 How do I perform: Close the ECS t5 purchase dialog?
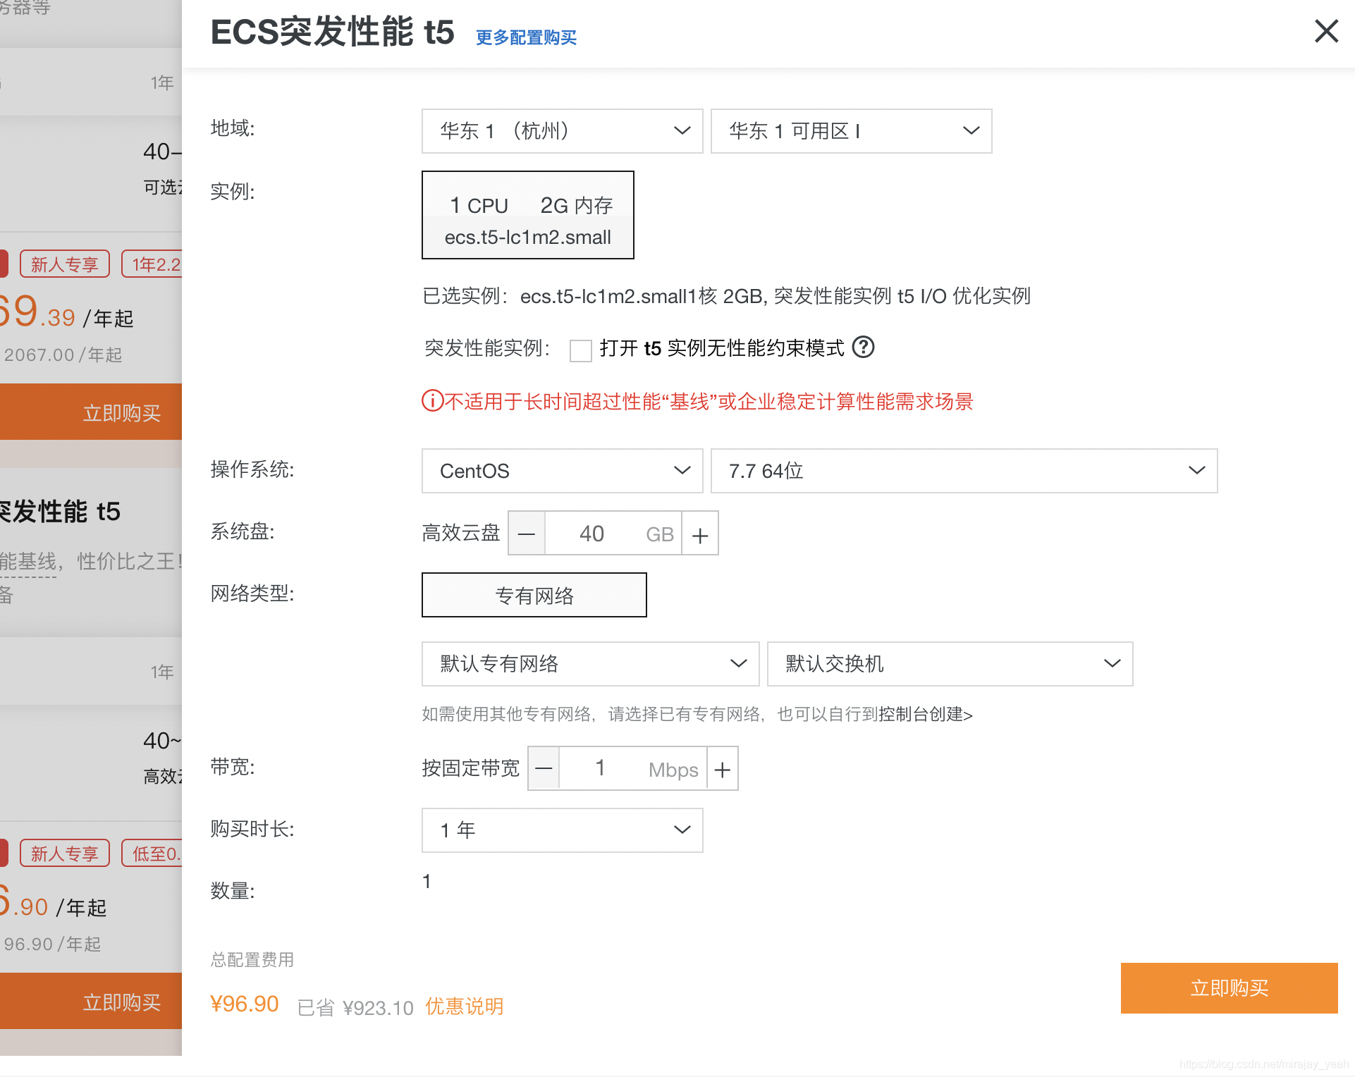(x=1326, y=31)
